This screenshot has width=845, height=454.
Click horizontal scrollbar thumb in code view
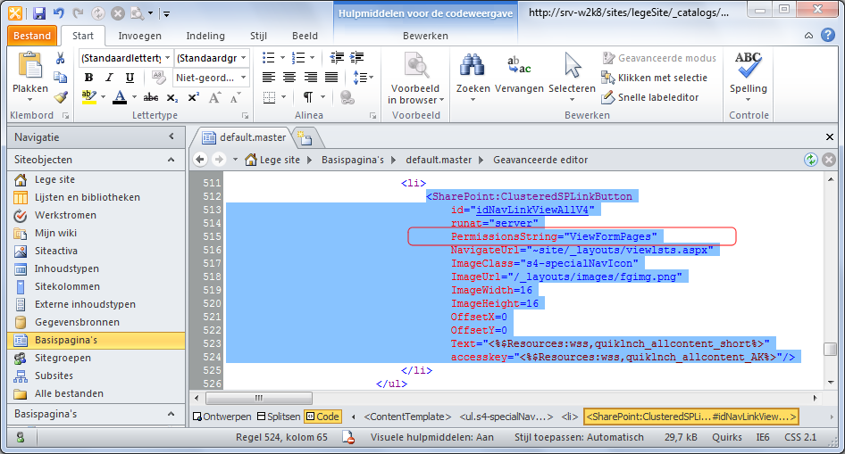259,398
